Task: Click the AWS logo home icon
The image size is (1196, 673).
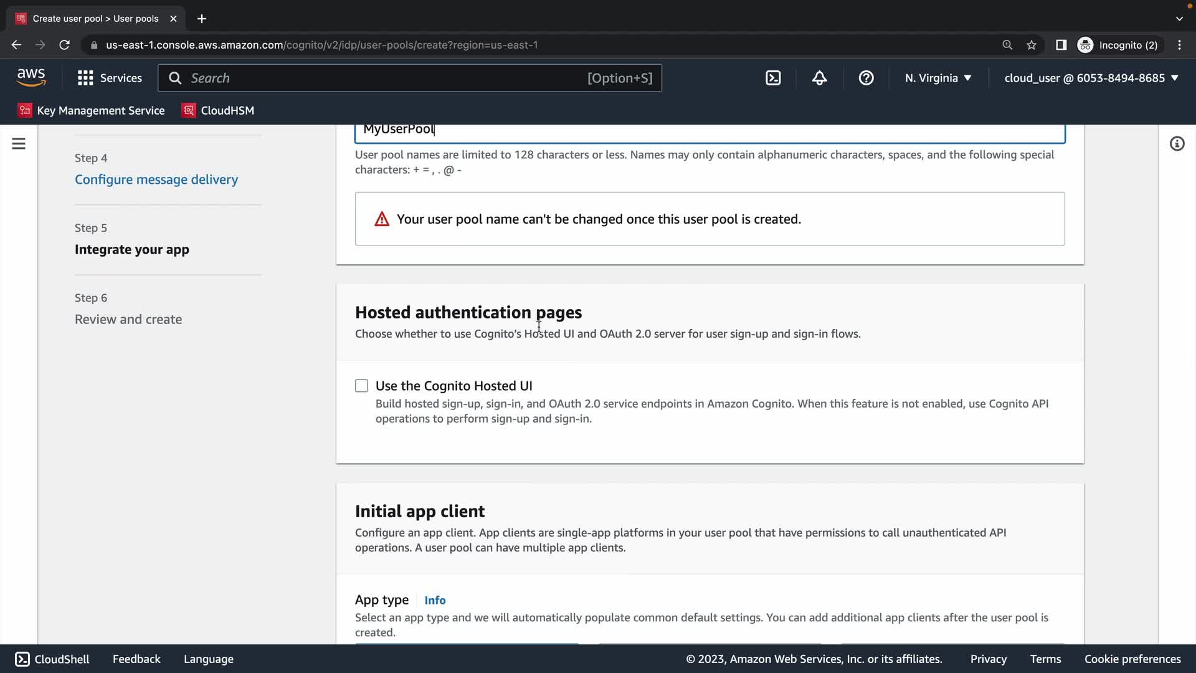Action: point(31,77)
